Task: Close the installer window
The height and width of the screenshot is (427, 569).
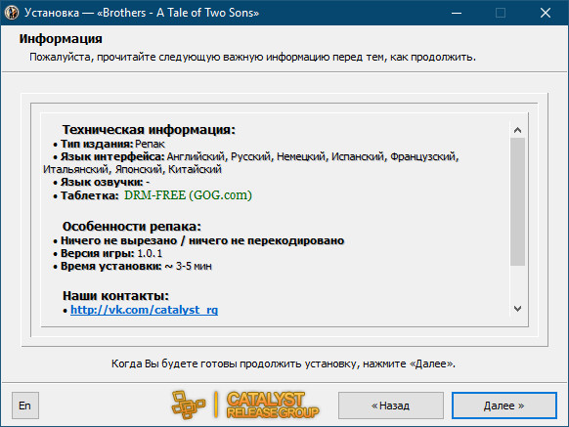Action: pyautogui.click(x=546, y=13)
